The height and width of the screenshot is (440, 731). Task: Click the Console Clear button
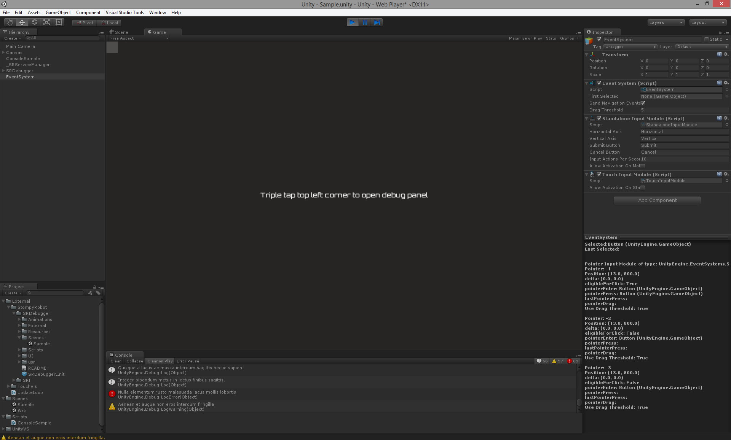(115, 361)
